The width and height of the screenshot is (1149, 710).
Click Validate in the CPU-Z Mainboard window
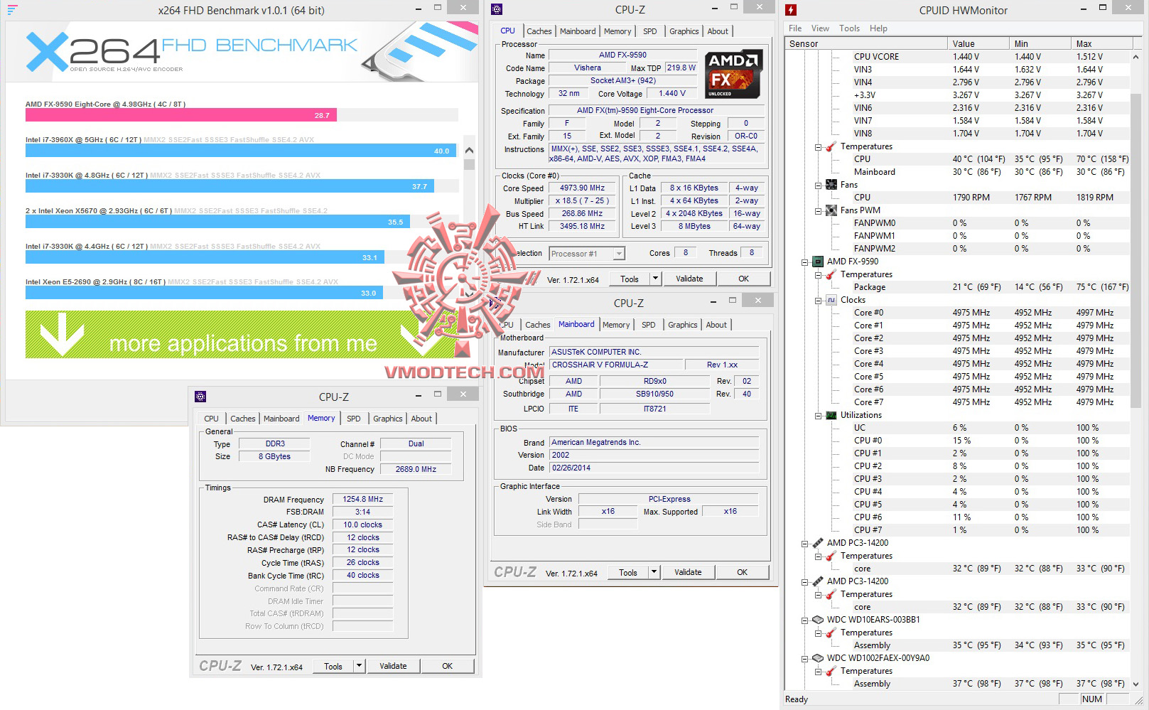[x=688, y=572]
